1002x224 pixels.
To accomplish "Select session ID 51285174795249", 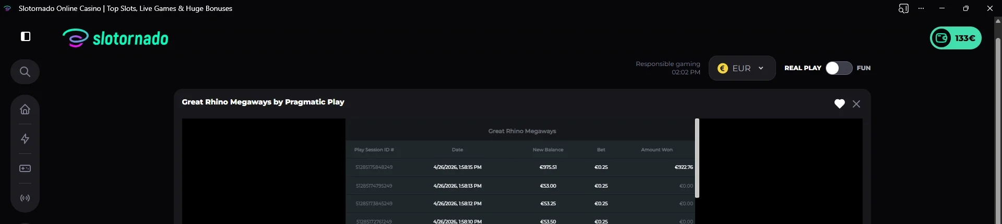I will (x=374, y=186).
